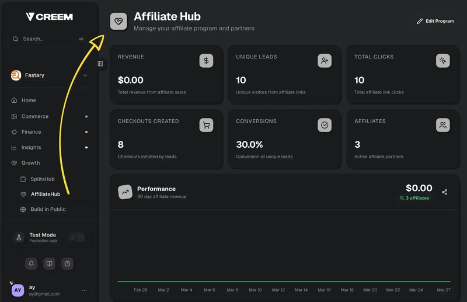Click the Revenue dollar sign icon

(x=206, y=61)
